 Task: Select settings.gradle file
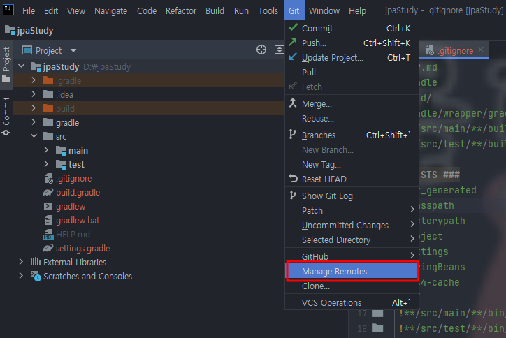(x=83, y=249)
